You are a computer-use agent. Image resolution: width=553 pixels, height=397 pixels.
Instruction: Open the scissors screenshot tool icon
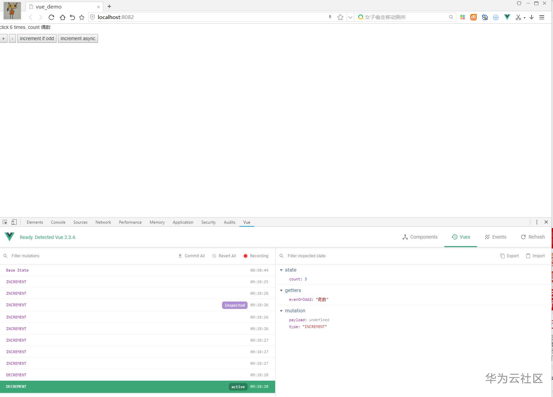point(518,17)
